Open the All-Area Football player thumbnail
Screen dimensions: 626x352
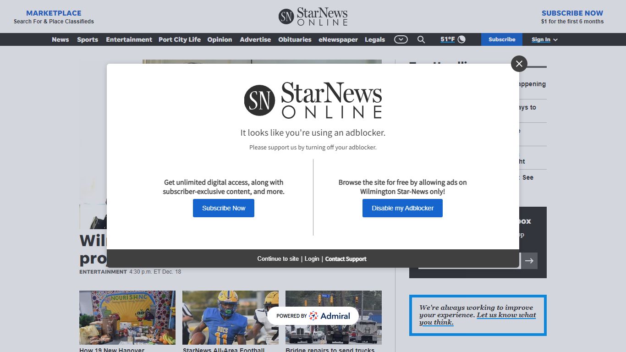(231, 318)
